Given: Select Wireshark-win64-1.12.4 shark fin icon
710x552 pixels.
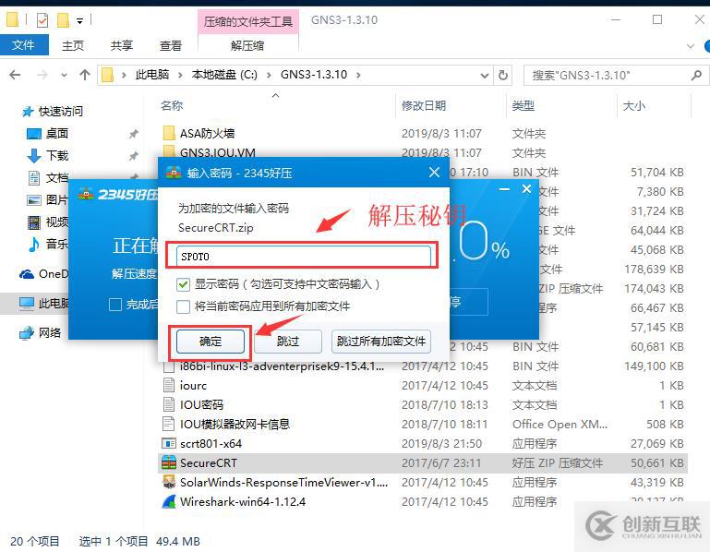Looking at the screenshot, I should tap(169, 502).
